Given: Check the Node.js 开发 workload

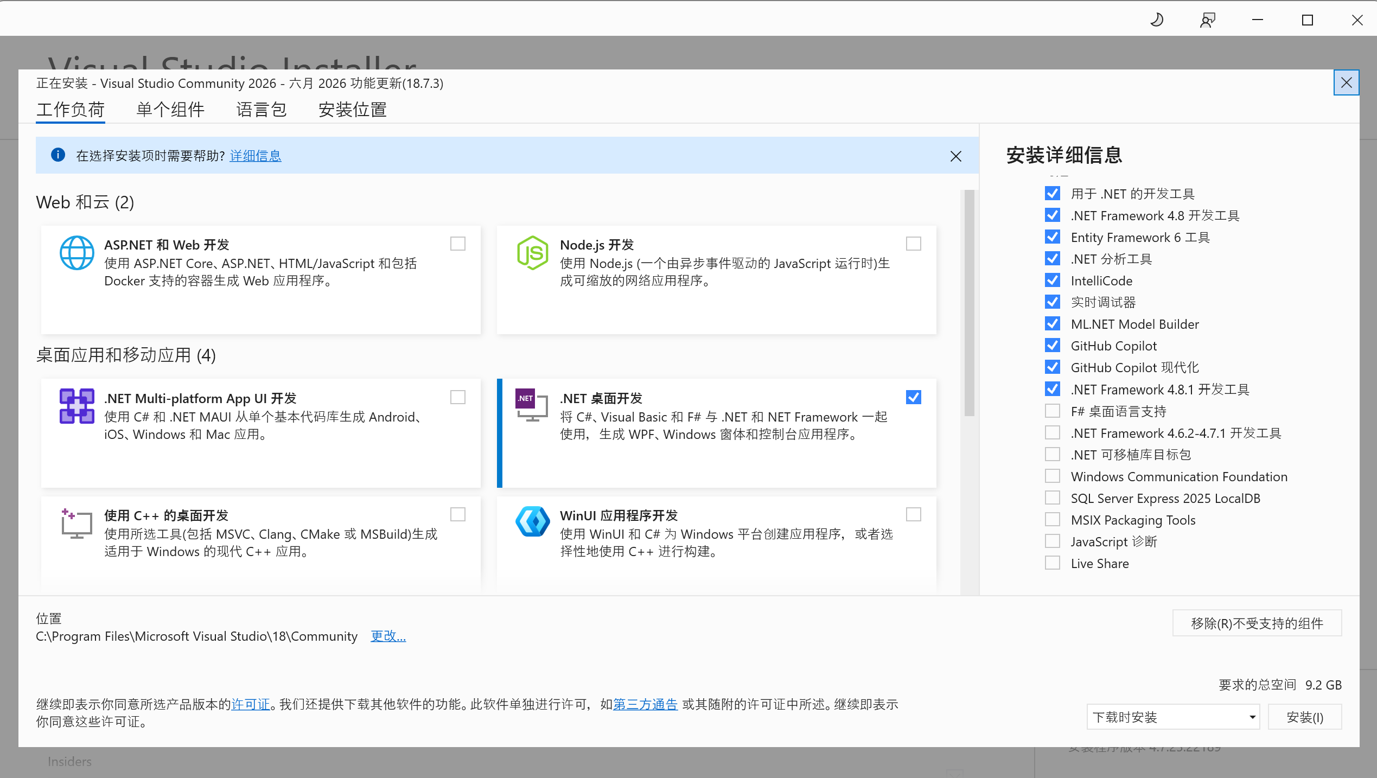Looking at the screenshot, I should tap(914, 244).
